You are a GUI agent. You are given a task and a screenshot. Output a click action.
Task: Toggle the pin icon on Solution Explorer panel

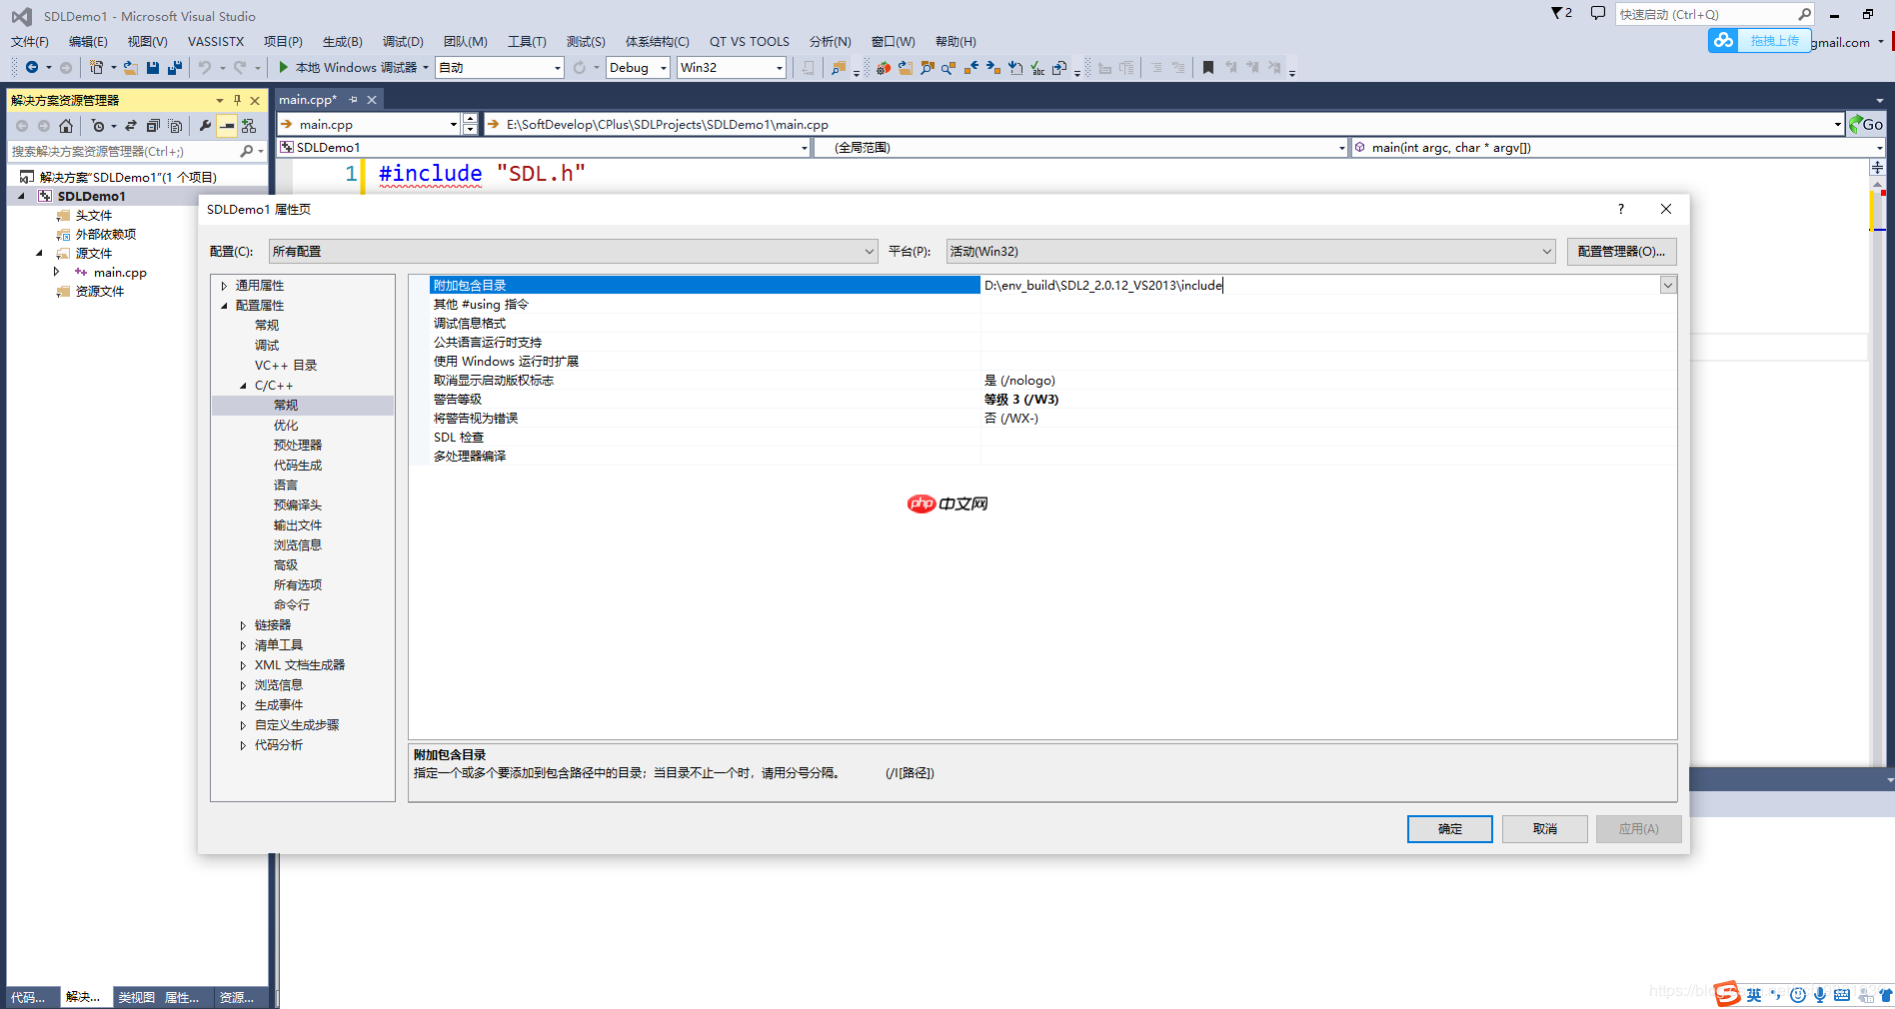point(238,100)
